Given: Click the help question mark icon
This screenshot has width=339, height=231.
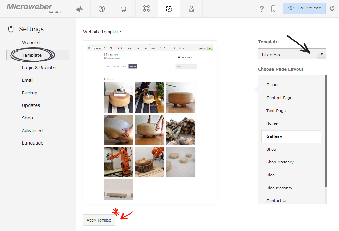Looking at the screenshot, I should [x=262, y=8].
